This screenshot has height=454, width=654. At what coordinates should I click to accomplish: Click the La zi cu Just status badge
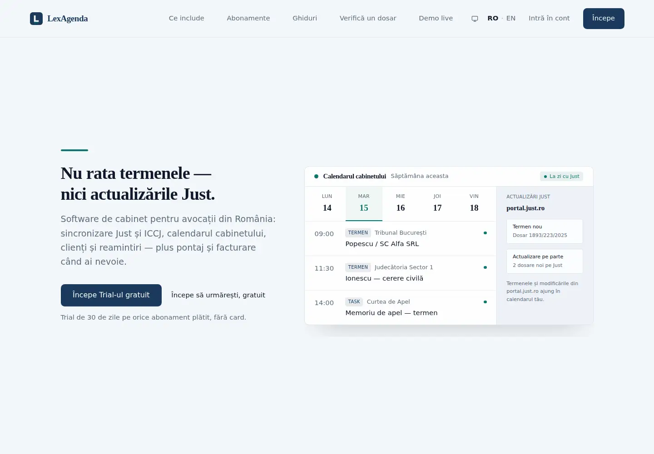(x=561, y=176)
